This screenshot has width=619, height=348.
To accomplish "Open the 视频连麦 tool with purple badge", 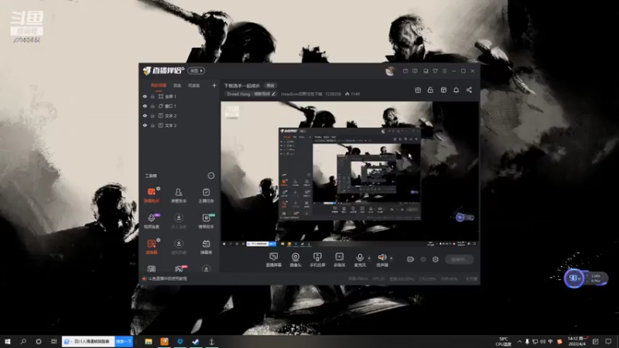I will [x=152, y=221].
